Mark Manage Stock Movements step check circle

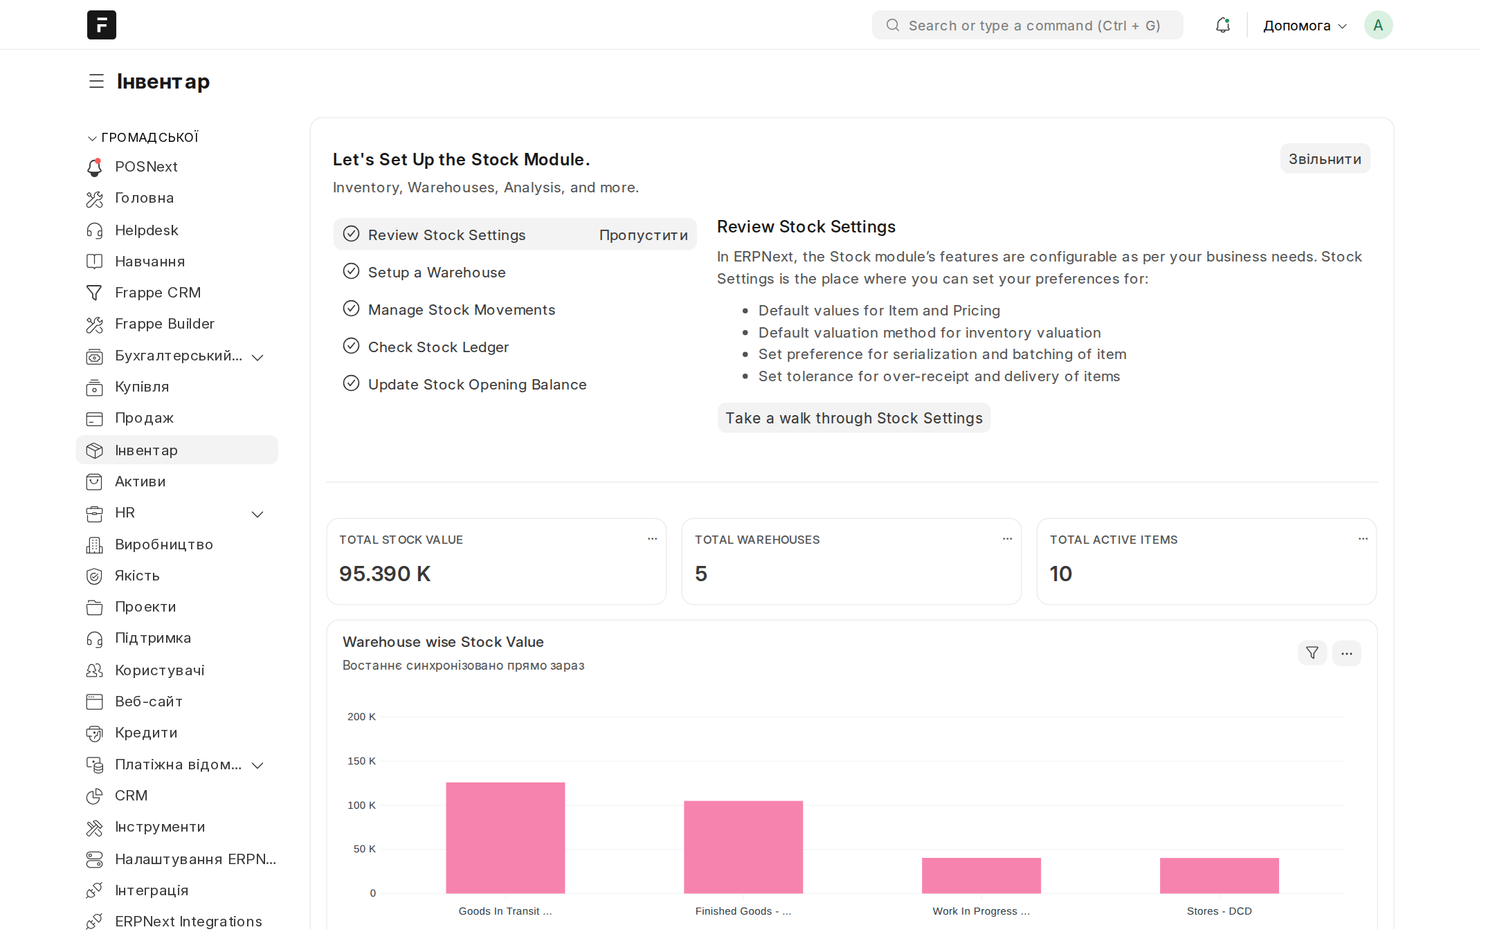point(352,309)
